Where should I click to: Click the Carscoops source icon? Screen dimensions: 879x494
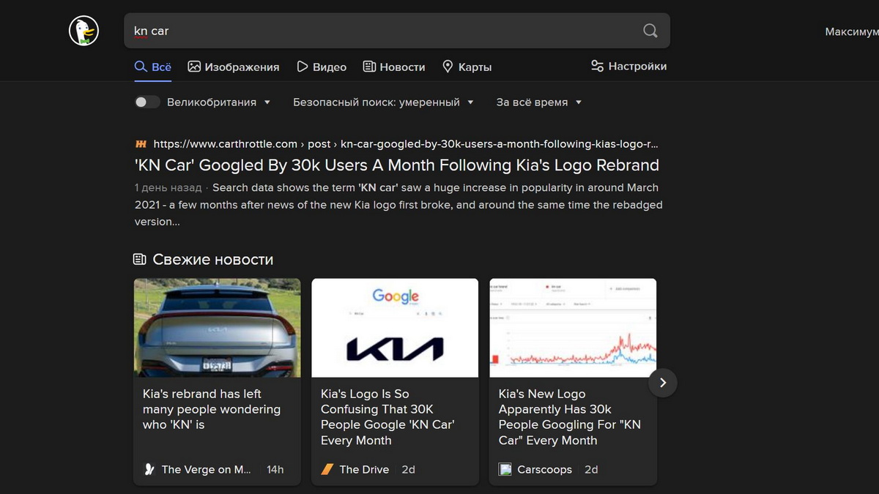pyautogui.click(x=505, y=470)
